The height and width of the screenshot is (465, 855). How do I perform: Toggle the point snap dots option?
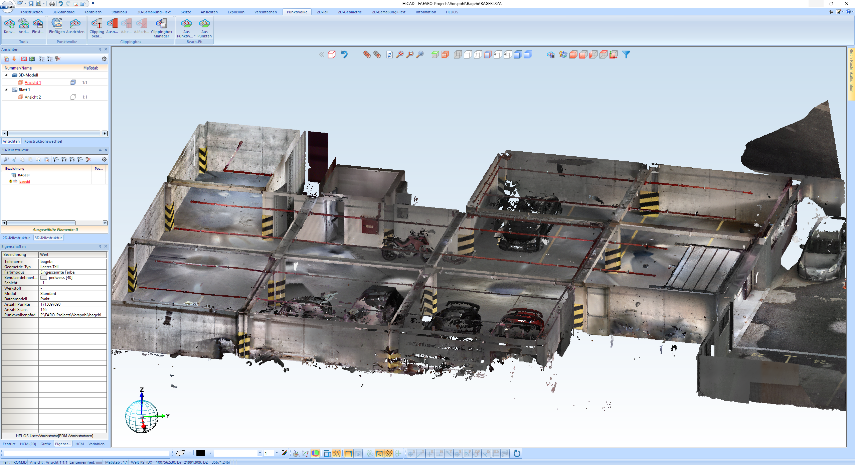[x=337, y=453]
